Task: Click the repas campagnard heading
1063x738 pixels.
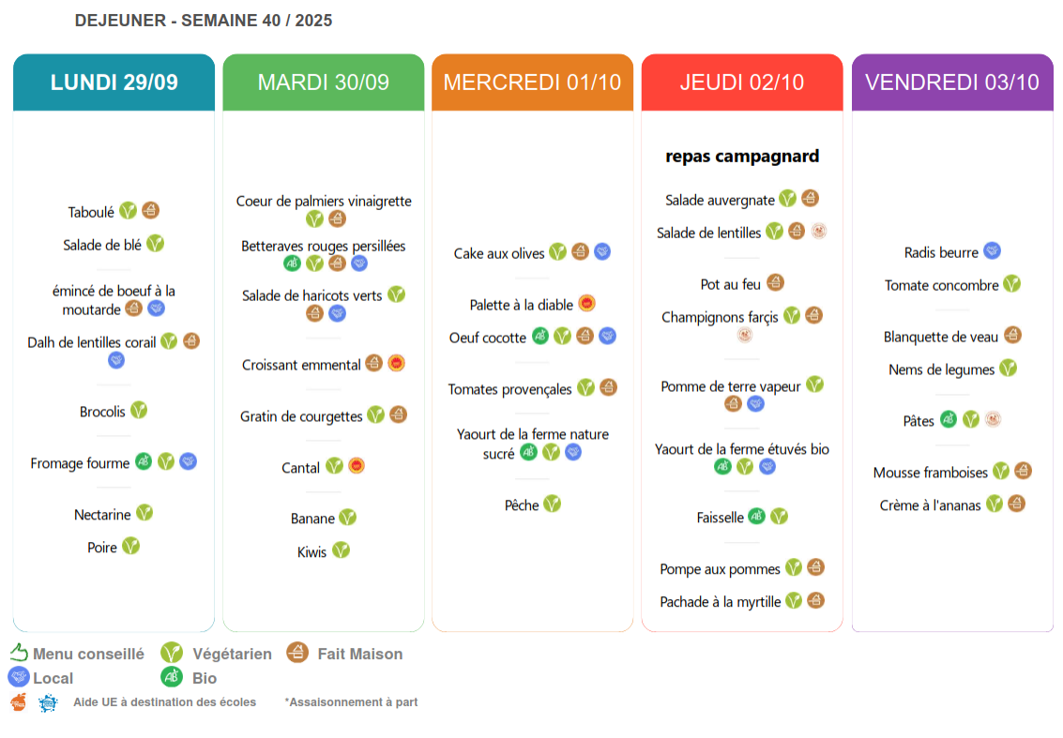Action: tap(742, 157)
